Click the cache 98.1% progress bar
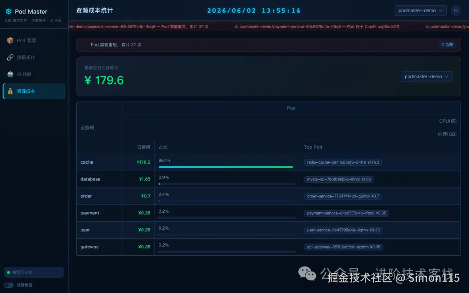The width and height of the screenshot is (469, 293). pyautogui.click(x=227, y=167)
